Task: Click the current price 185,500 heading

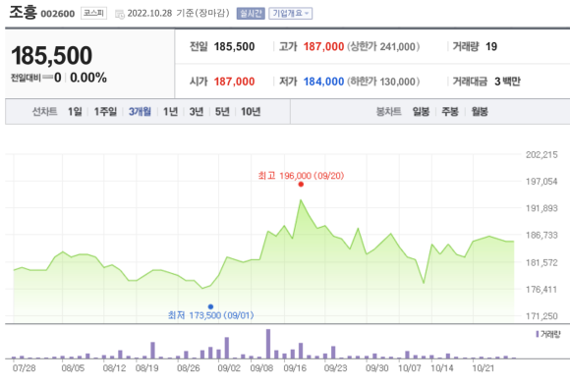Action: (x=52, y=56)
